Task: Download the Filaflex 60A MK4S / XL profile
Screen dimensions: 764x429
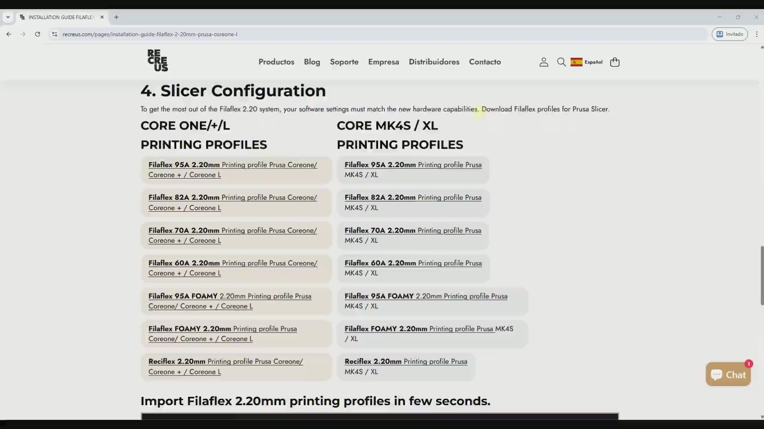Action: point(413,263)
